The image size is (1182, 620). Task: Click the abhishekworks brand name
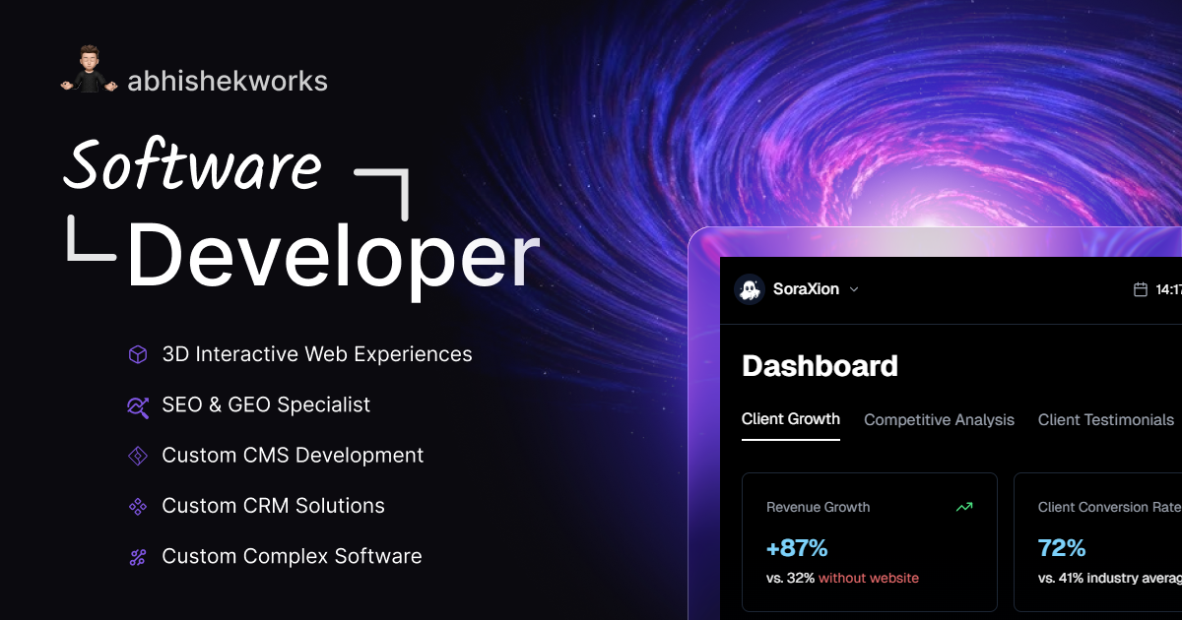click(228, 81)
